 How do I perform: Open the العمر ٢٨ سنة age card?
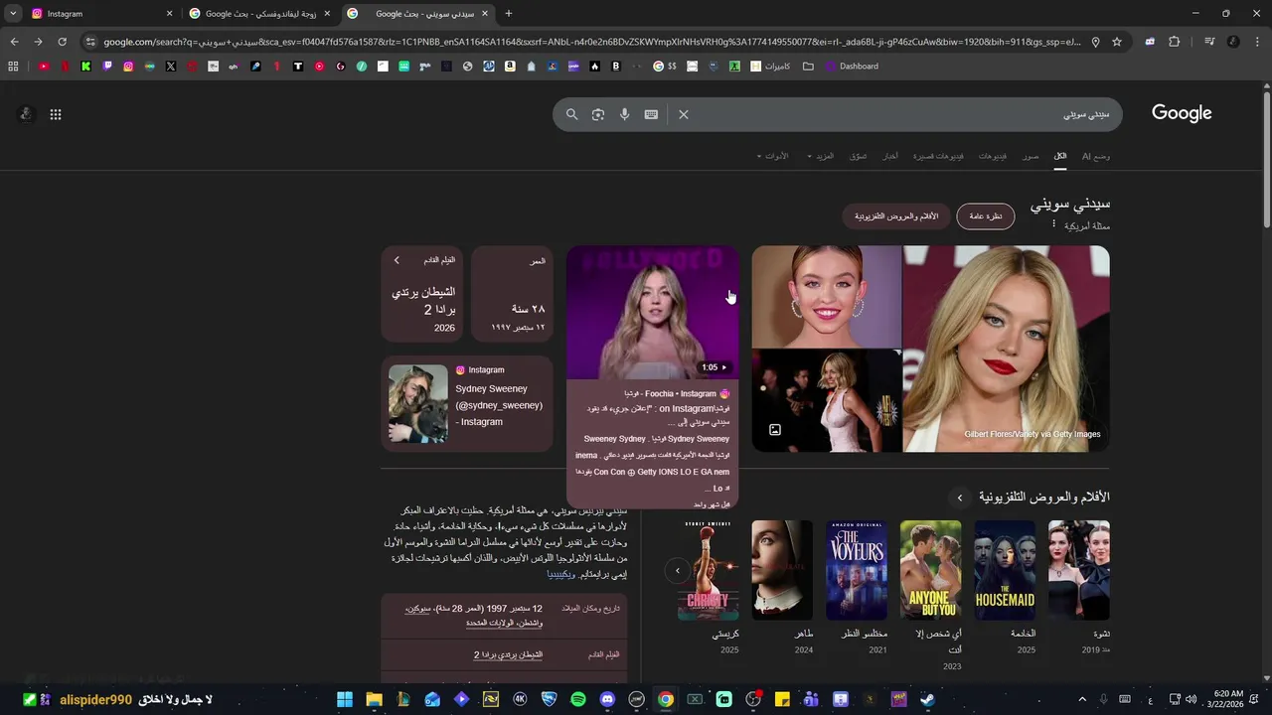(512, 294)
